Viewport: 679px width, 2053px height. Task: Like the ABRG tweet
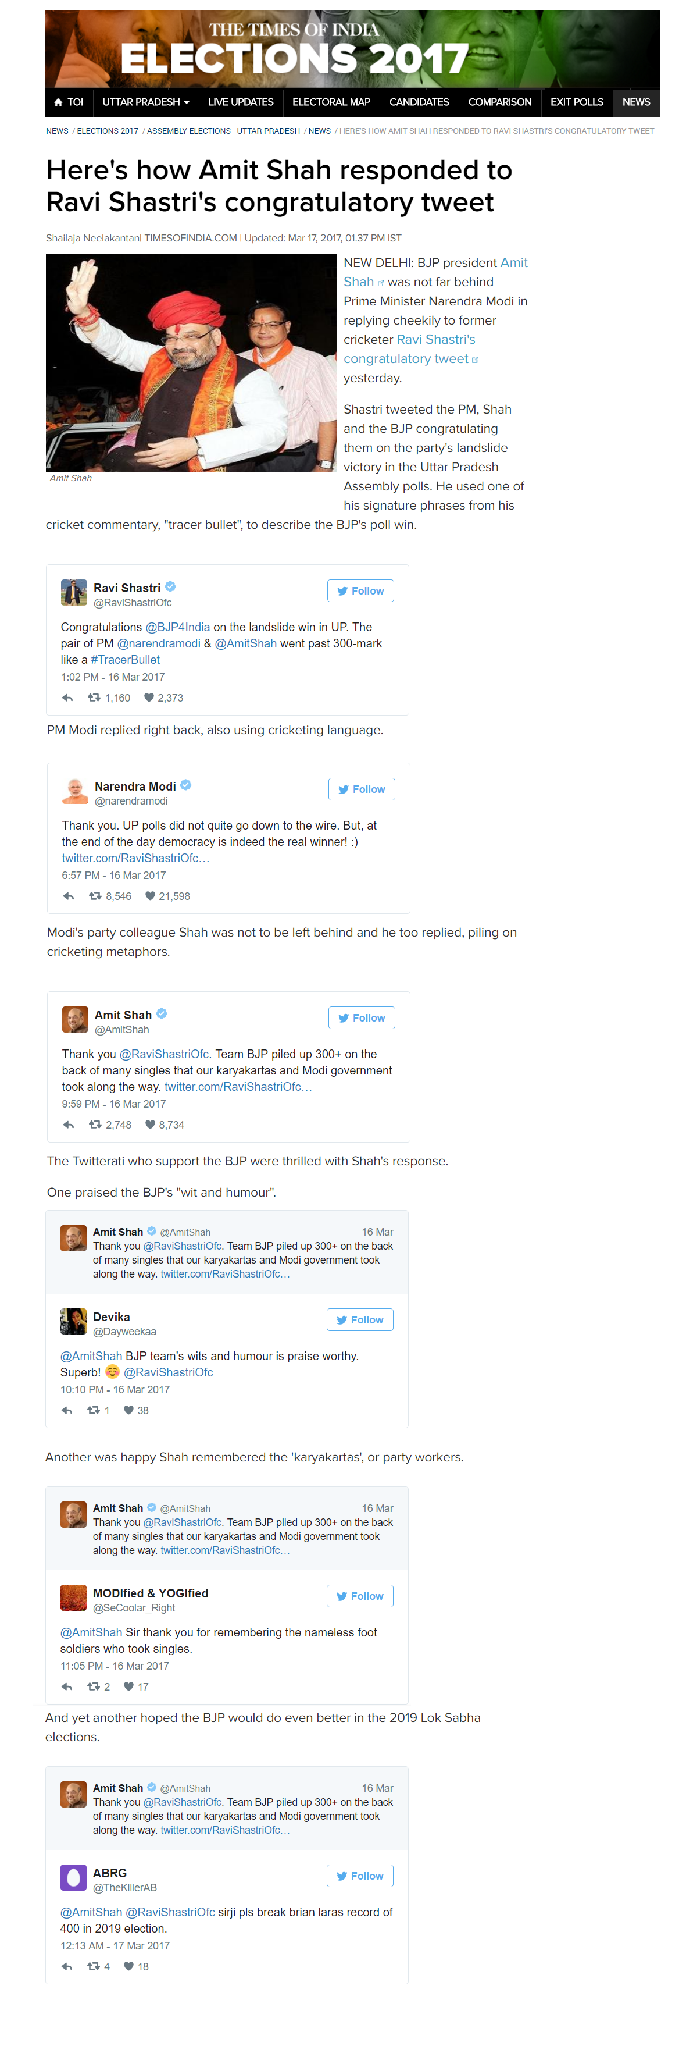pos(128,1967)
